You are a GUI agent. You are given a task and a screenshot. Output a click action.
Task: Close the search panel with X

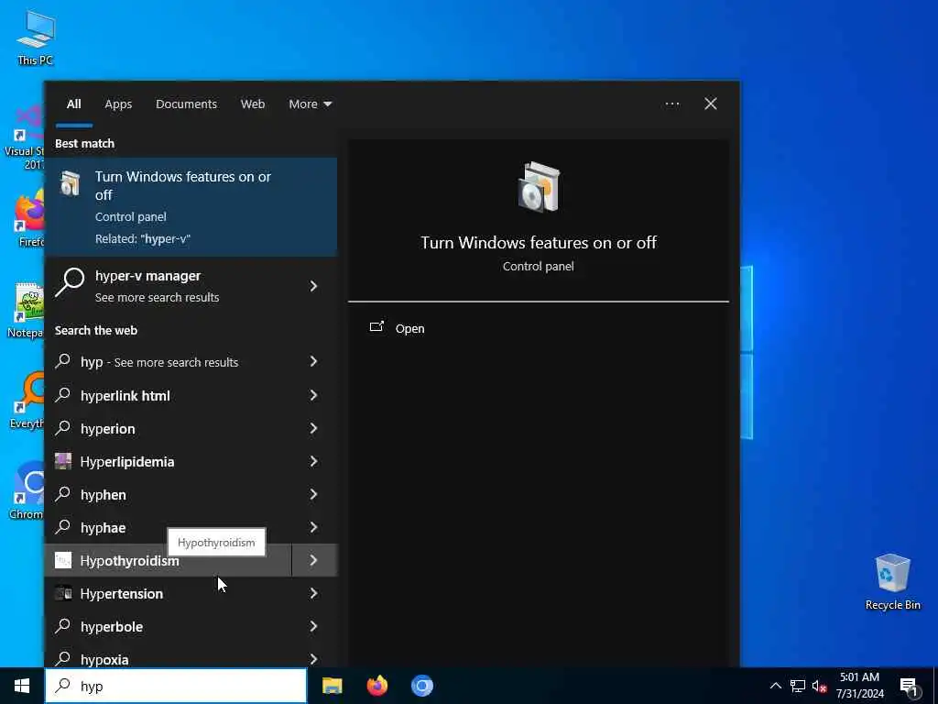[711, 104]
